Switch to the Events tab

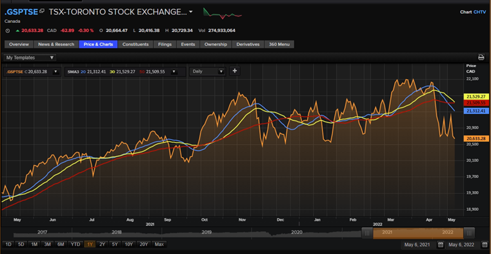click(x=188, y=45)
